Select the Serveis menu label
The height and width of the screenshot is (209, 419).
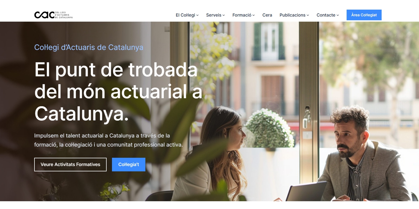214,15
